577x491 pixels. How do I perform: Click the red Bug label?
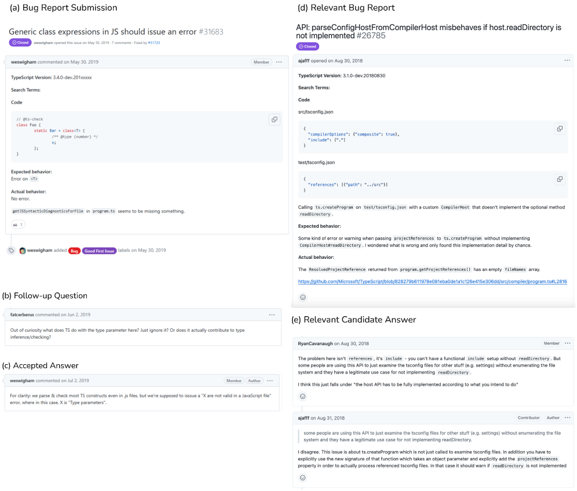point(74,251)
